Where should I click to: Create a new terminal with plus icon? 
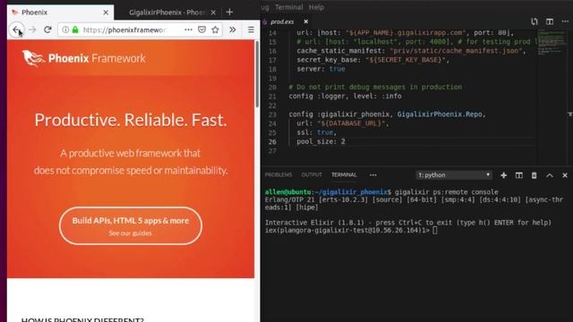click(503, 175)
